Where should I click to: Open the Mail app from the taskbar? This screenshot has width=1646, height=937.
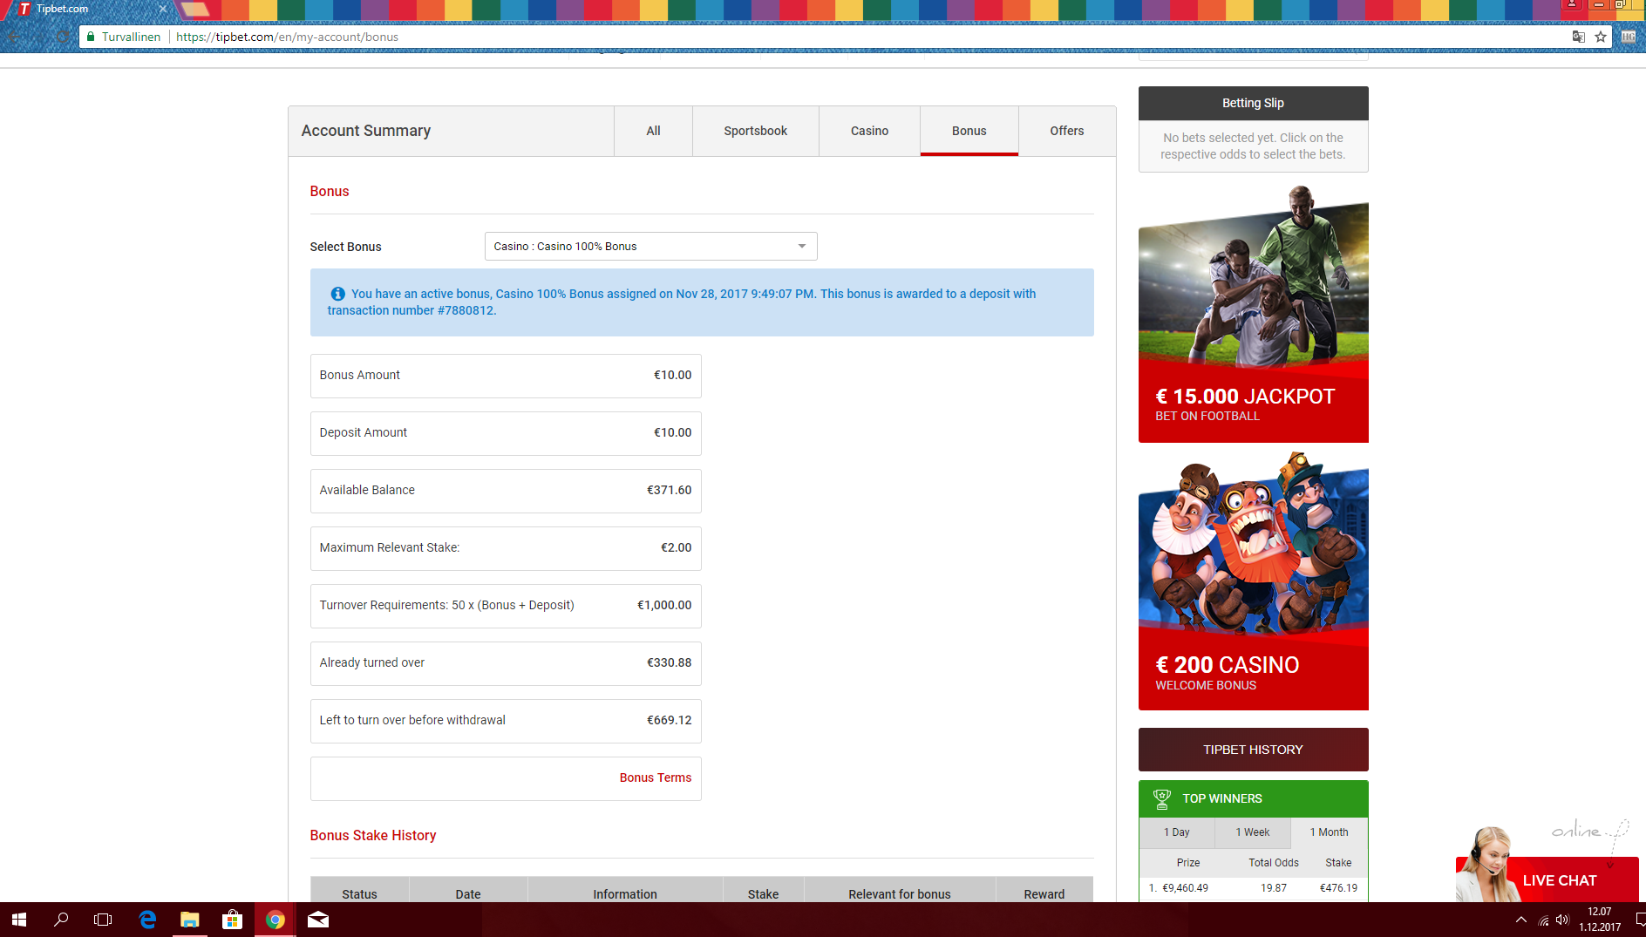[x=318, y=920]
